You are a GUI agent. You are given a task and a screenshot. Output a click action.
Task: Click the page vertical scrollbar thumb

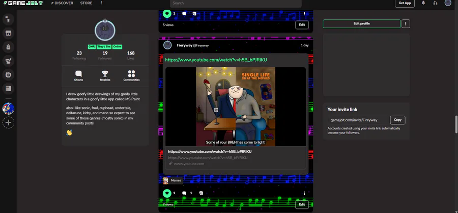(456, 125)
